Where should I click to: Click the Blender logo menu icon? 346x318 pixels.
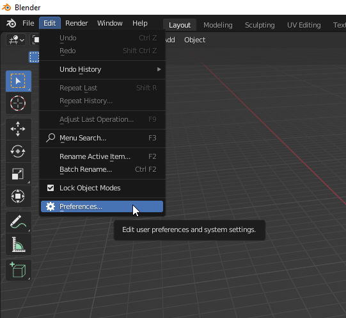click(x=11, y=23)
